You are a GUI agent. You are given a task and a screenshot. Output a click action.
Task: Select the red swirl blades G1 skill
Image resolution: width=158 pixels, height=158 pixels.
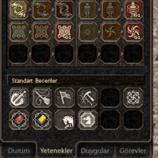[x=133, y=32]
